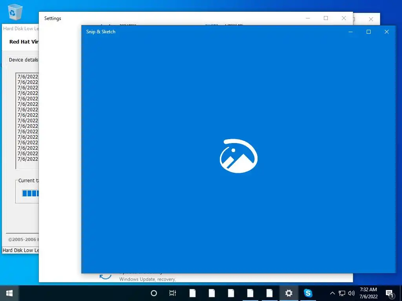This screenshot has width=402, height=301.
Task: Click the Current task progress bar
Action: click(30, 193)
